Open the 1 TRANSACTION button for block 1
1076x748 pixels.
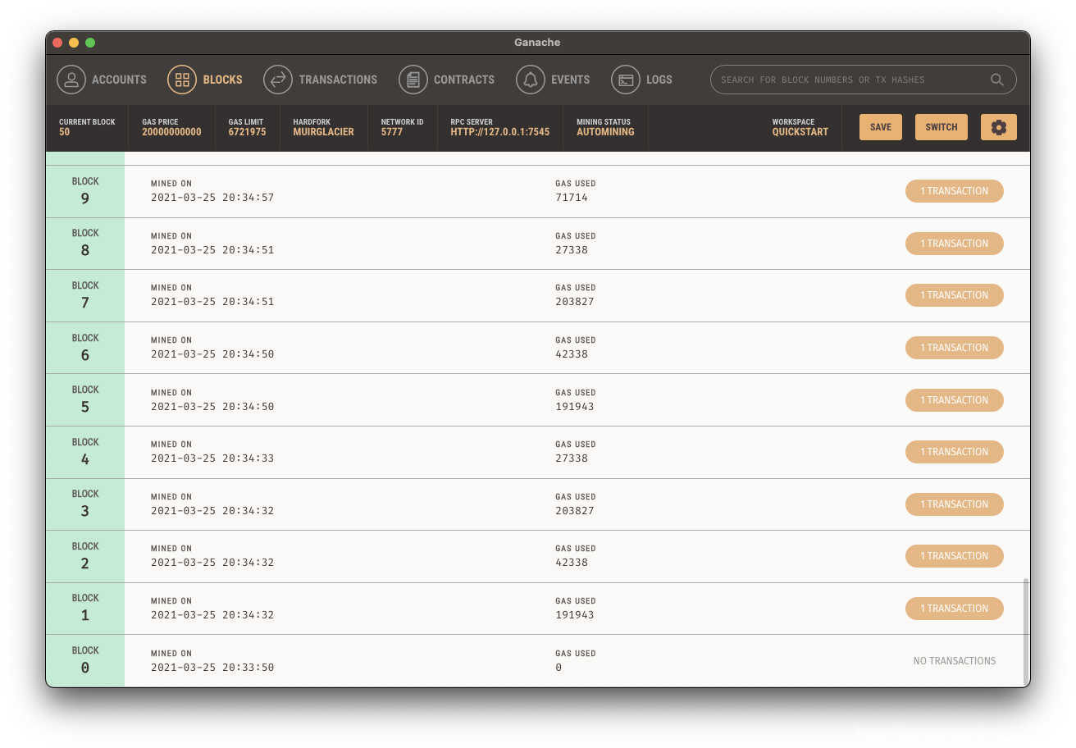pyautogui.click(x=955, y=609)
